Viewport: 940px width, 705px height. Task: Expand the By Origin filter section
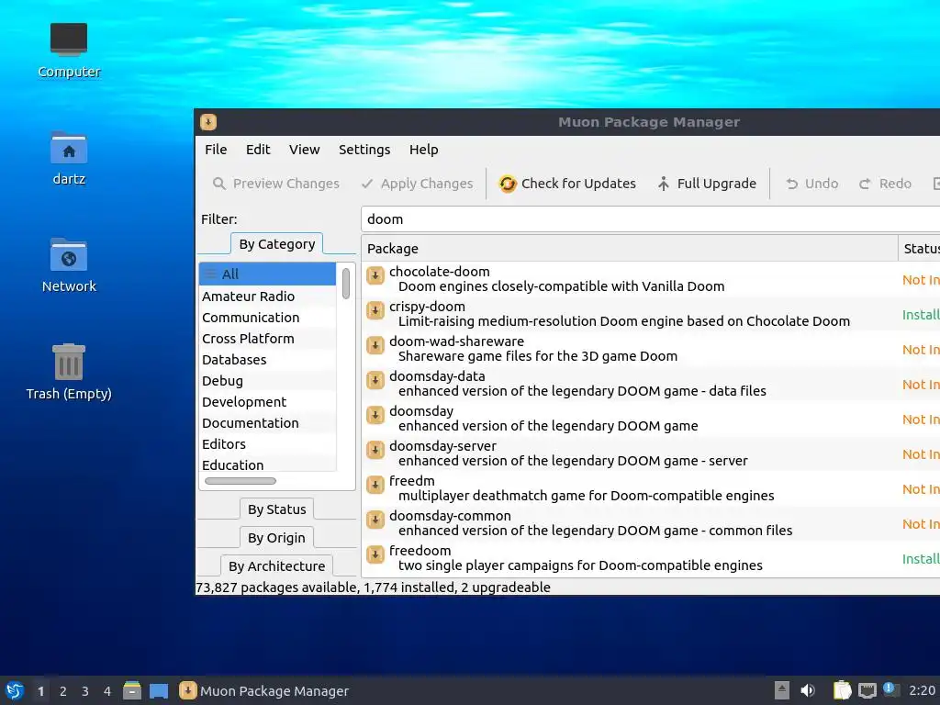point(277,538)
